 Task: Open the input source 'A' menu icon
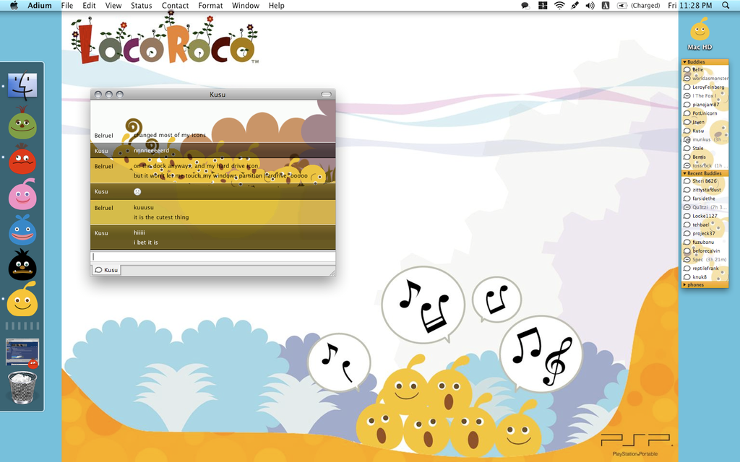coord(606,6)
